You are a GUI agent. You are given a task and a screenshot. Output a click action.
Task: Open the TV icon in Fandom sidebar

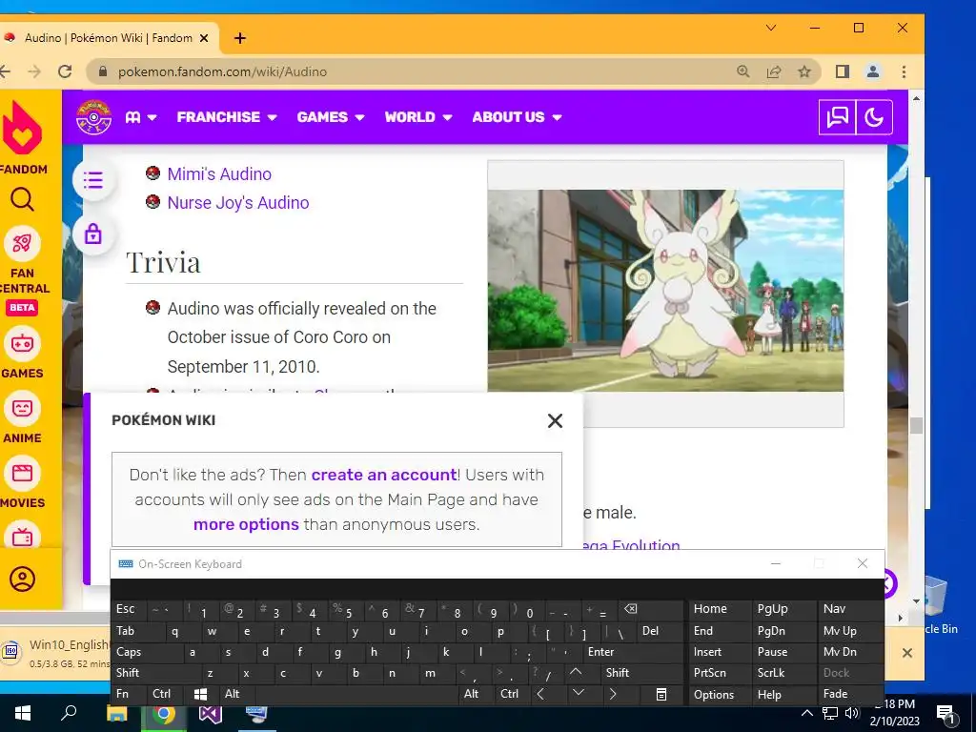(x=23, y=536)
